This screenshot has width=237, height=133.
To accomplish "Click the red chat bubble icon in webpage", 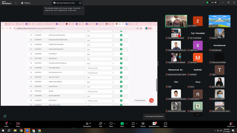I will click(x=151, y=100).
